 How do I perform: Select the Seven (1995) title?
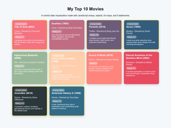(x=133, y=27)
